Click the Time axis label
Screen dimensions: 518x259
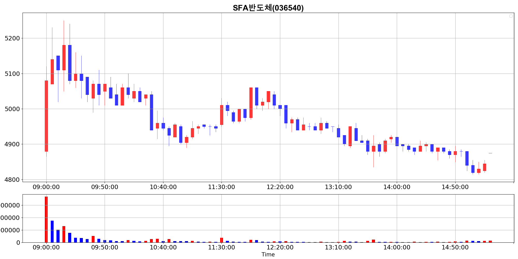(x=268, y=255)
